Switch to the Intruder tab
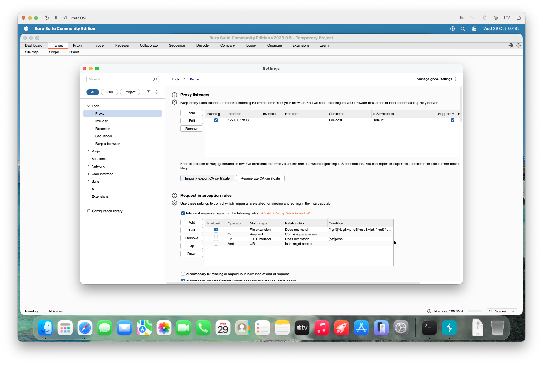 pos(99,46)
